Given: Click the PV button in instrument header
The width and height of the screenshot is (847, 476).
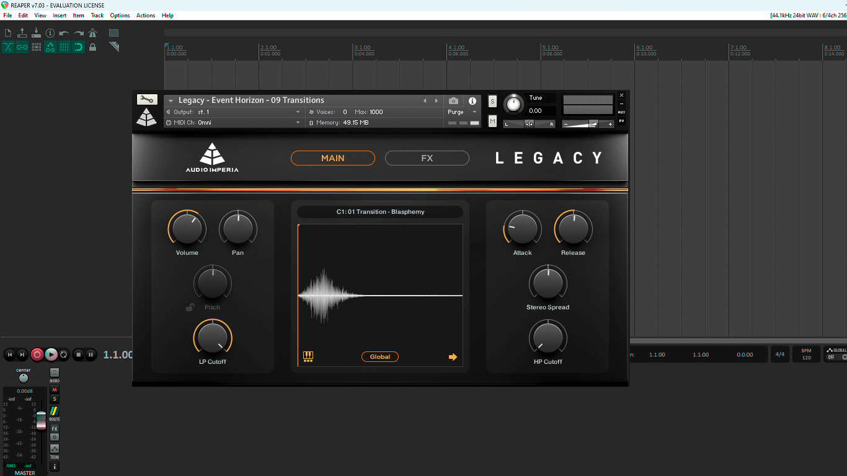Looking at the screenshot, I should [621, 121].
